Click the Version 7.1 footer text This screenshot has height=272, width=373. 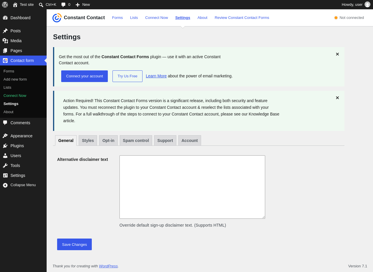click(x=358, y=266)
